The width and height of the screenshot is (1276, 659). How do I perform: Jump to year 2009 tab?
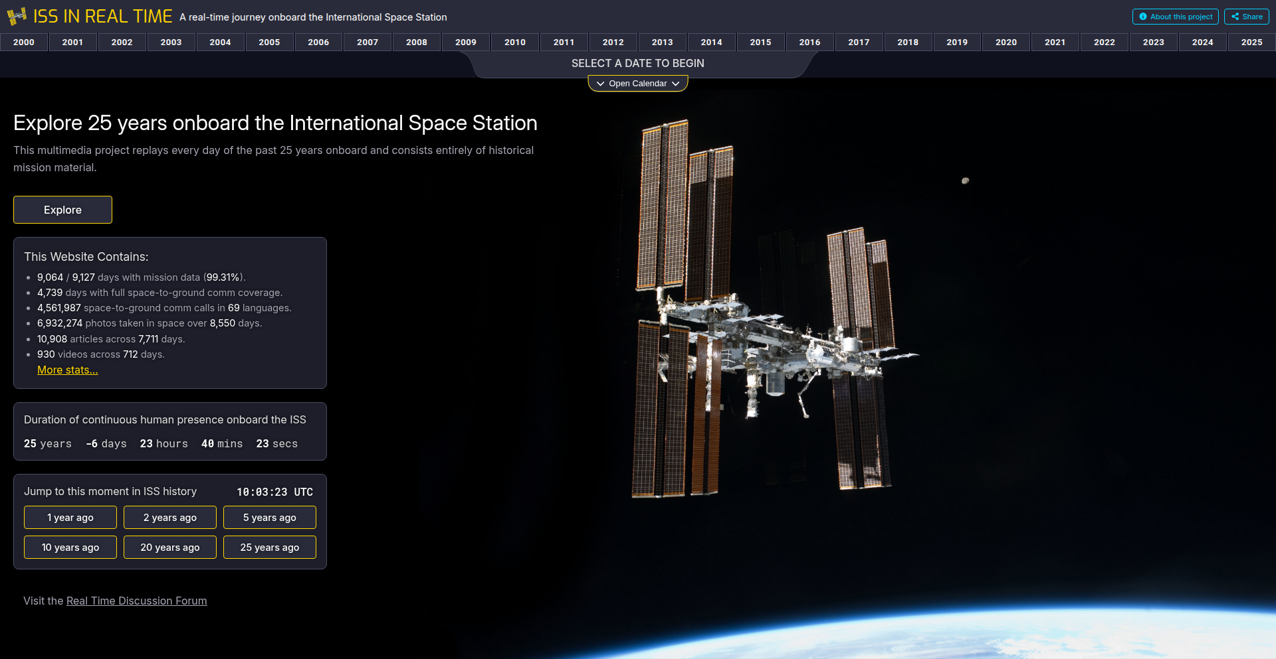pyautogui.click(x=466, y=42)
